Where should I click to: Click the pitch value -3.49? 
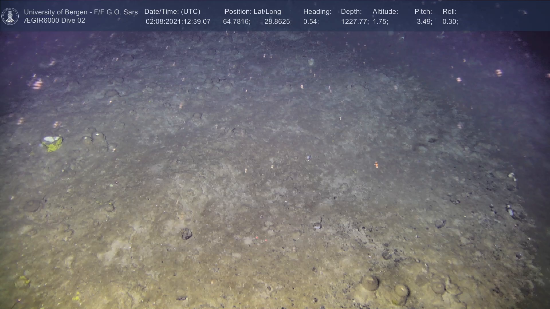[423, 22]
